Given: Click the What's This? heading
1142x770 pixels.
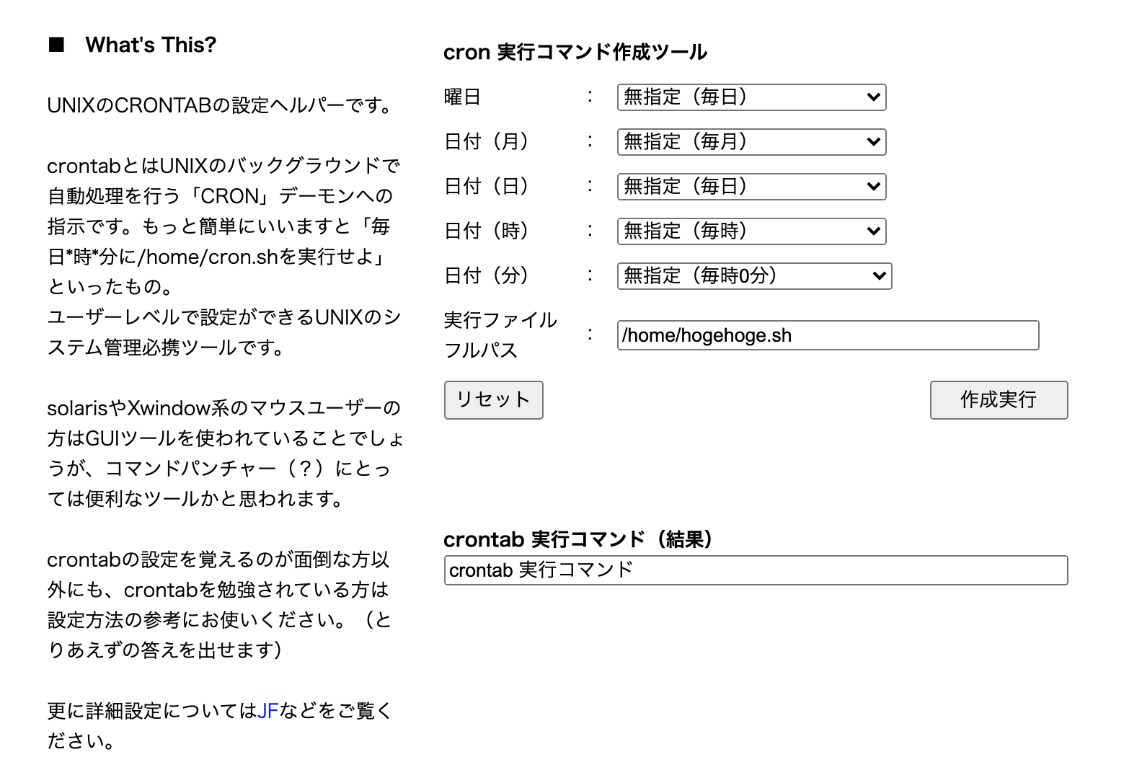Looking at the screenshot, I should pos(151,45).
